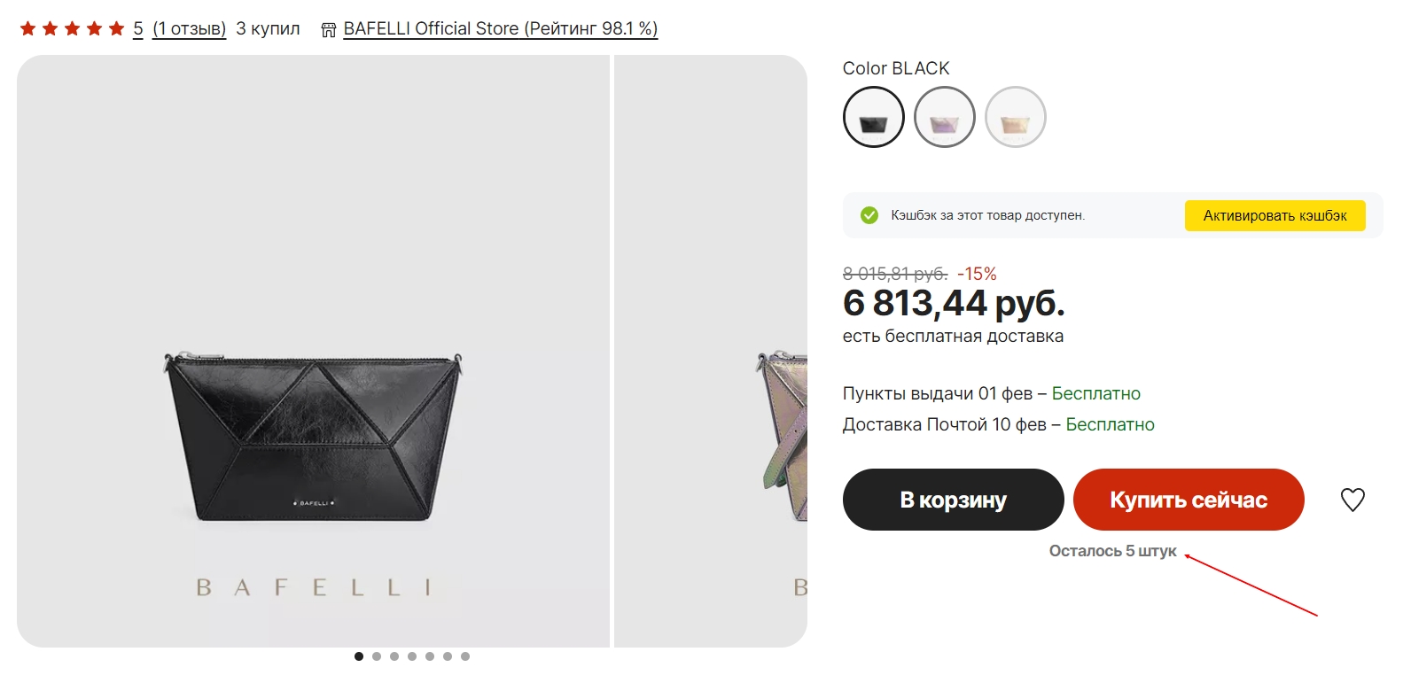Click the five-star rating icons
Image resolution: width=1403 pixels, height=675 pixels.
72,28
